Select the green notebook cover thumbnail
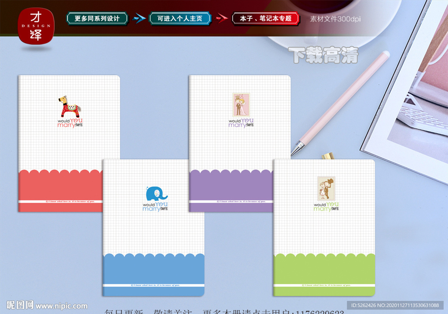 [324, 228]
